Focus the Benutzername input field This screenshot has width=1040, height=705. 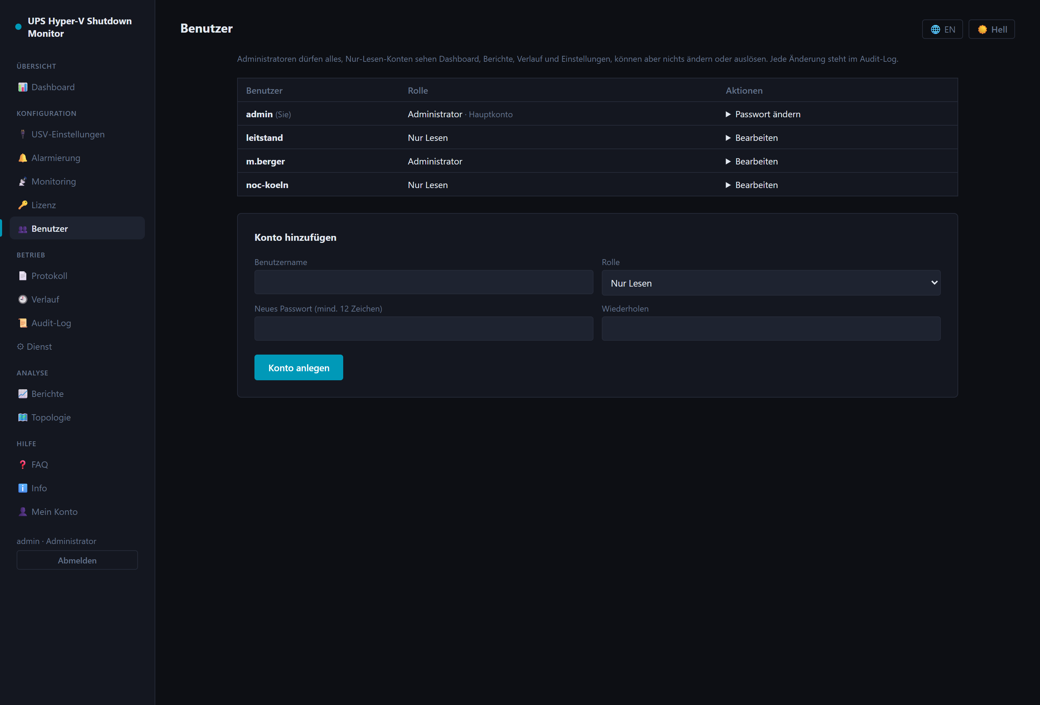(424, 282)
